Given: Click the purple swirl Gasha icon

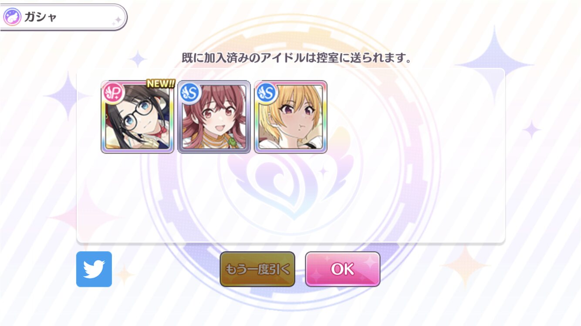Looking at the screenshot, I should point(12,17).
